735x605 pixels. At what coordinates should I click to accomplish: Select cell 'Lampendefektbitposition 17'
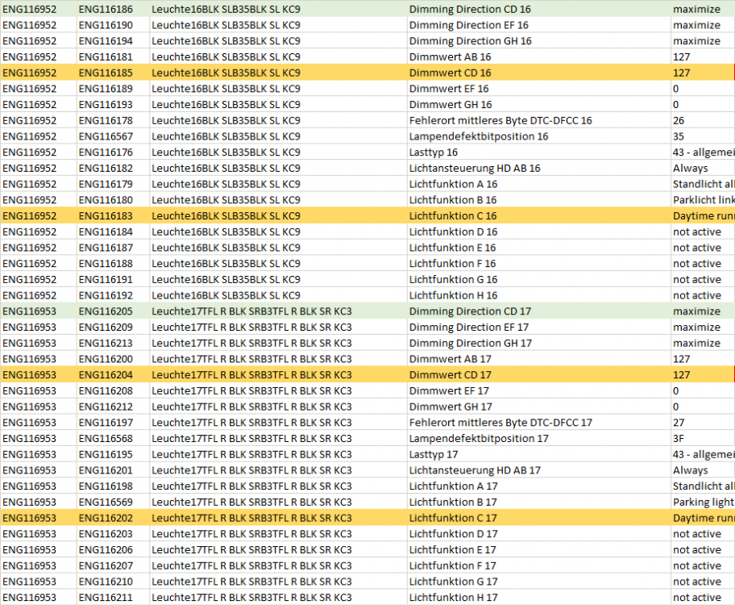538,439
